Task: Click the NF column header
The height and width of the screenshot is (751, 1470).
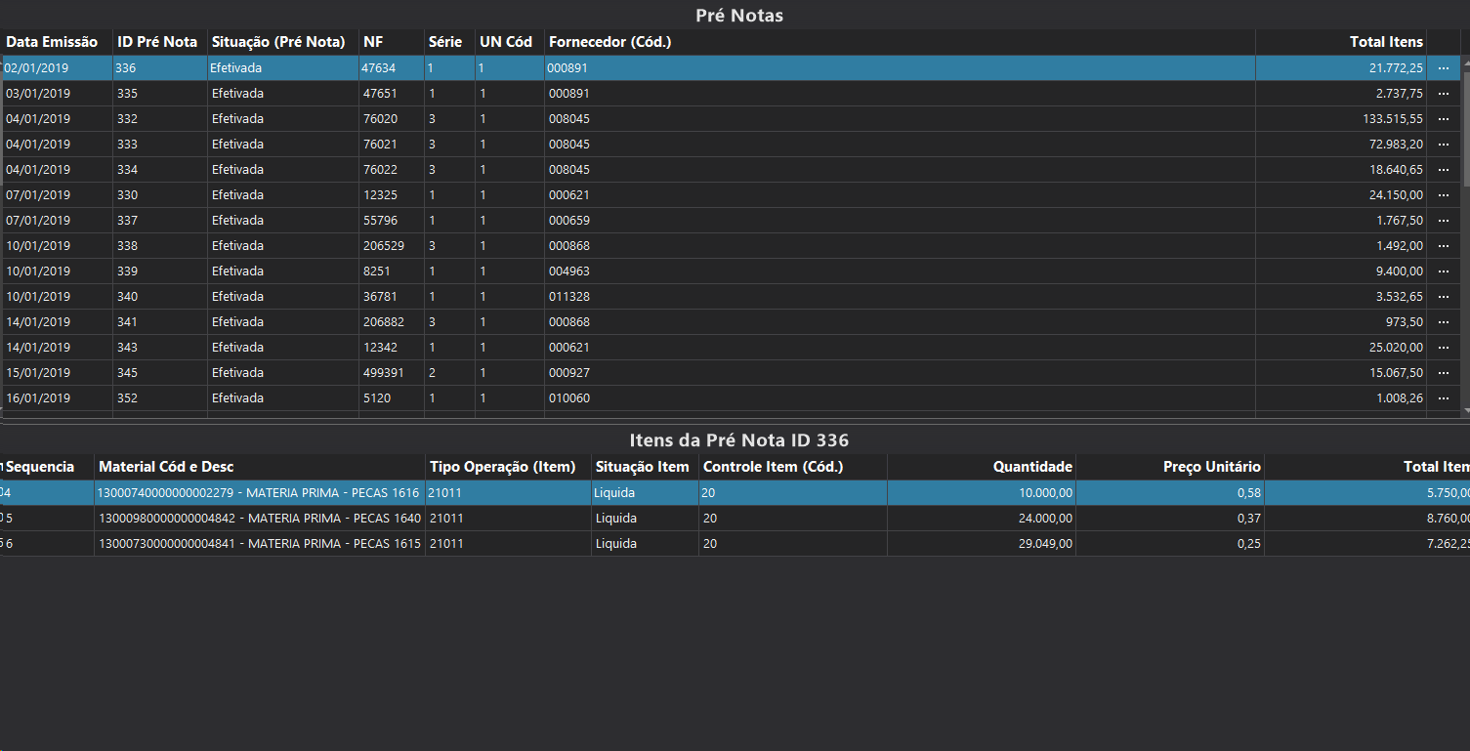Action: 392,42
